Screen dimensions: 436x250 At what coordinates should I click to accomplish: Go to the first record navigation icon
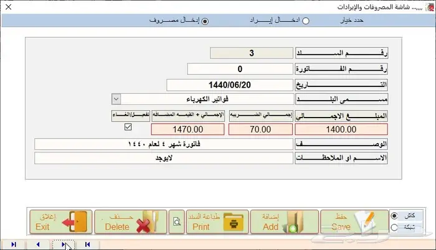pyautogui.click(x=88, y=244)
